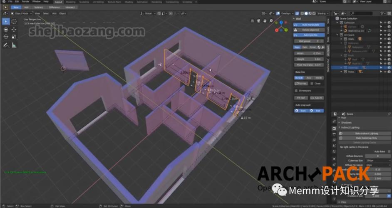Switch to wireframe viewport shading

point(302,13)
